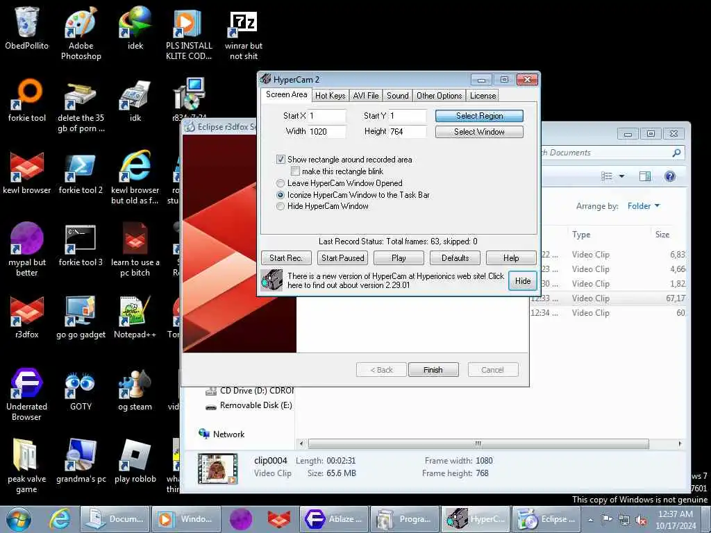Select the forkie tool desktop icon

coord(27,101)
